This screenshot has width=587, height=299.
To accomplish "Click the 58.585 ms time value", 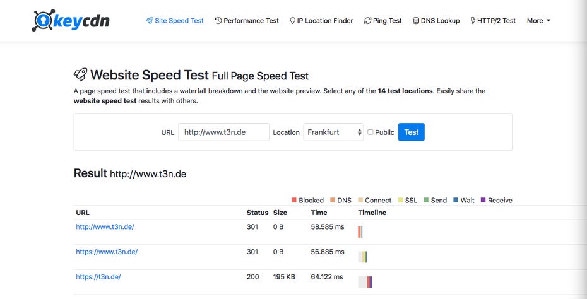I will 328,227.
